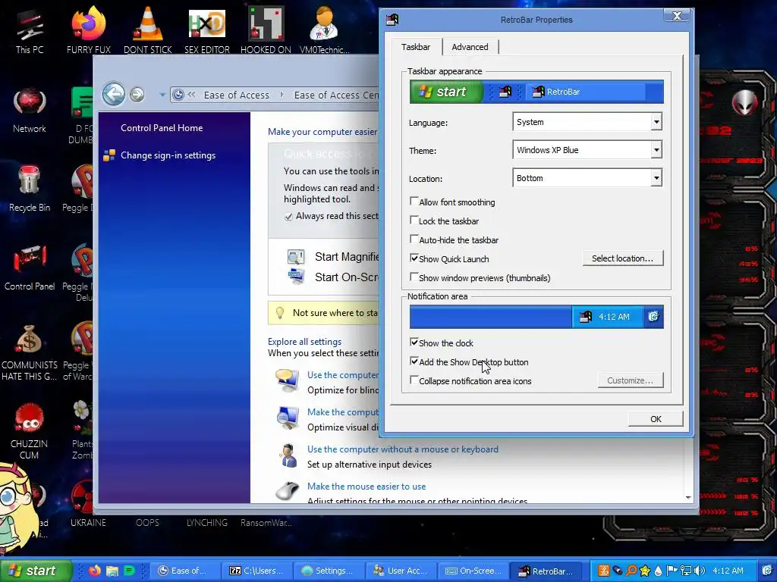The height and width of the screenshot is (582, 777).
Task: Click the yellow star tray icon
Action: pos(645,571)
